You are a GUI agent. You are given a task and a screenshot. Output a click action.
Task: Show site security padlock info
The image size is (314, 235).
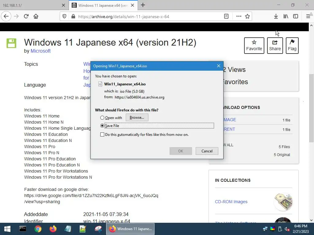coord(73,17)
